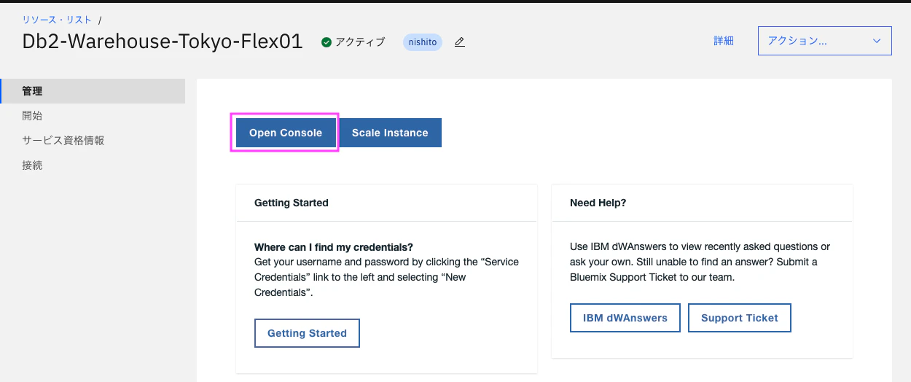
Task: Click the green Active status checkmark icon
Action: tap(327, 42)
